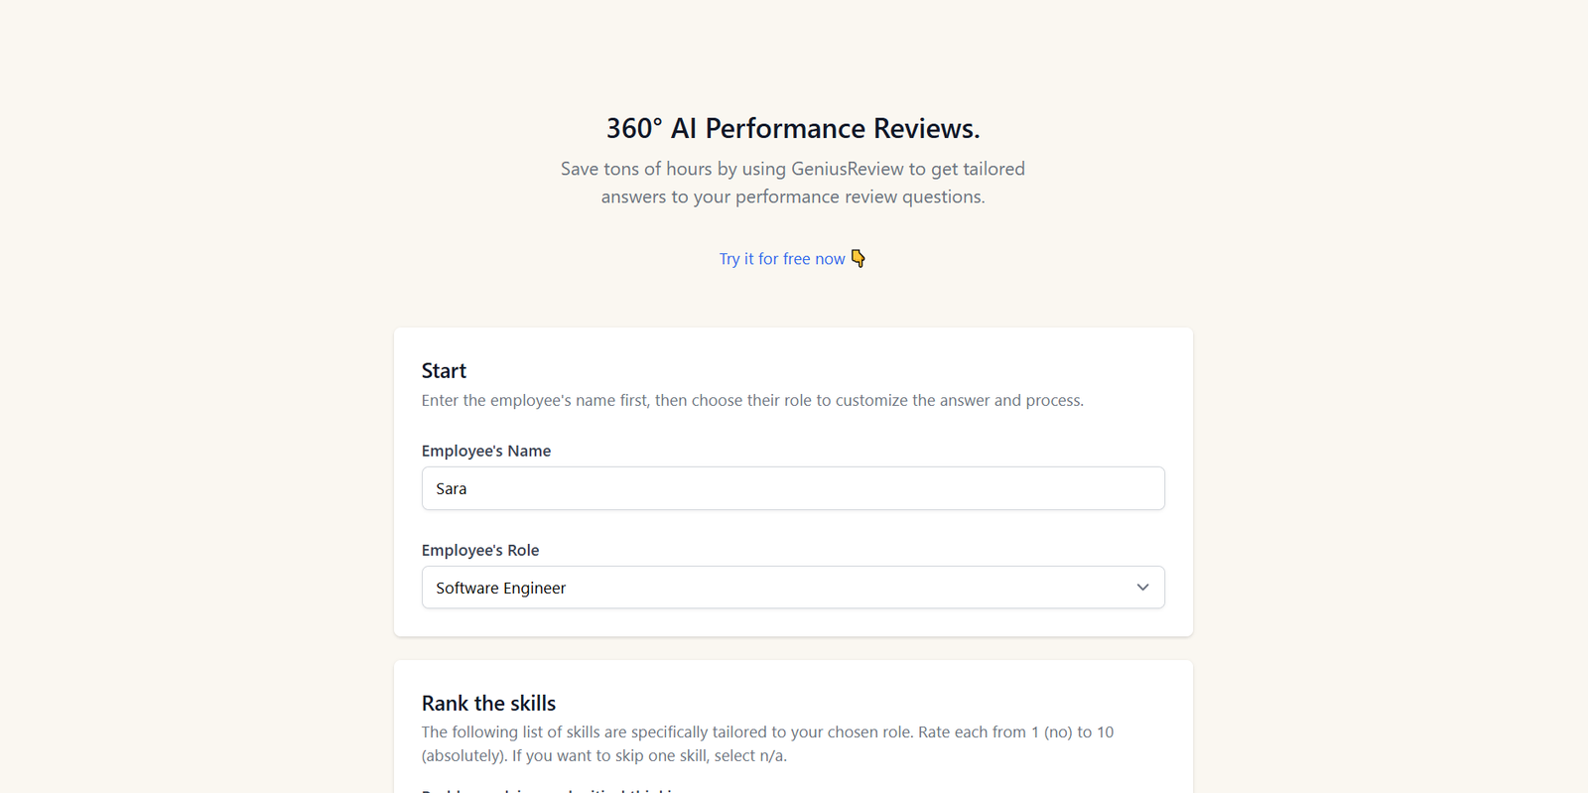Click the 'Rank the skills' heading
Viewport: 1588px width, 793px height.
pos(488,704)
